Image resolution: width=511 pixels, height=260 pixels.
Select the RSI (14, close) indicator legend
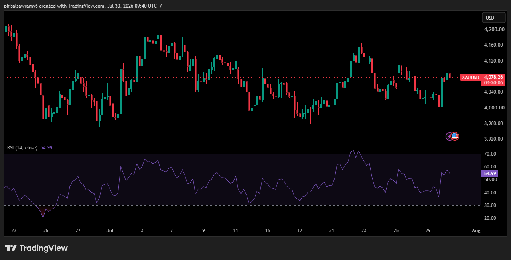coord(22,148)
